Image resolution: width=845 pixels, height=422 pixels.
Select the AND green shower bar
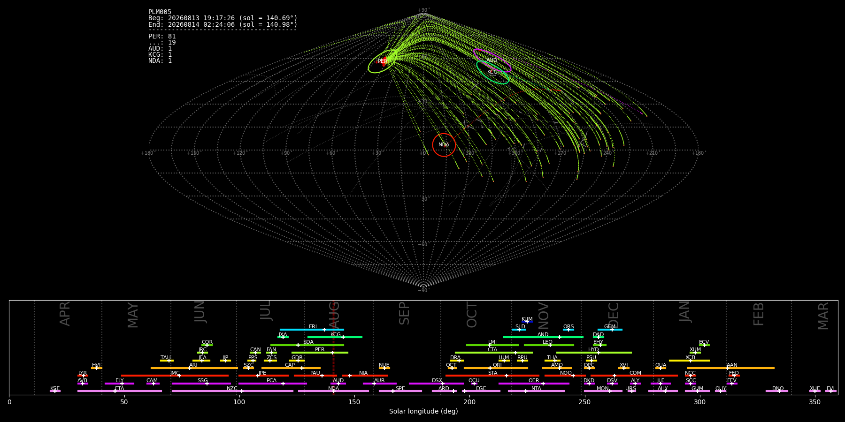pyautogui.click(x=543, y=337)
